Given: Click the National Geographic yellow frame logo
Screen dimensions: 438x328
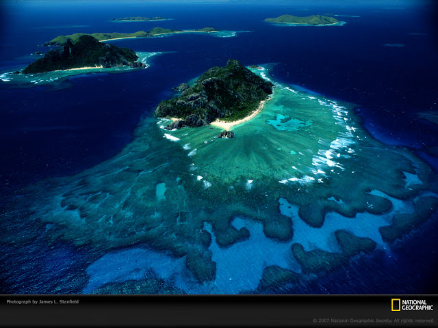Looking at the screenshot, I should tap(396, 305).
